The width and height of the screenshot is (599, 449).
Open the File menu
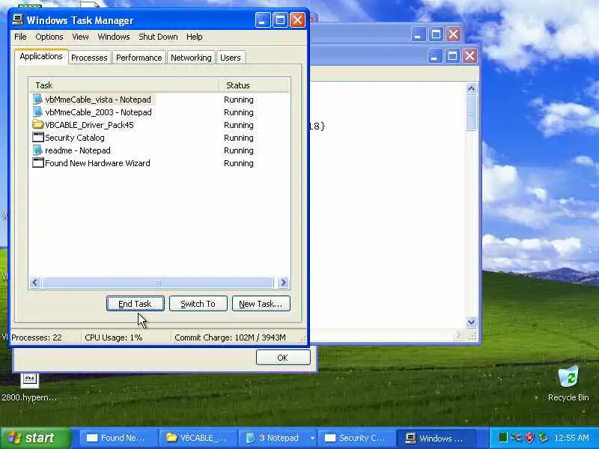20,37
